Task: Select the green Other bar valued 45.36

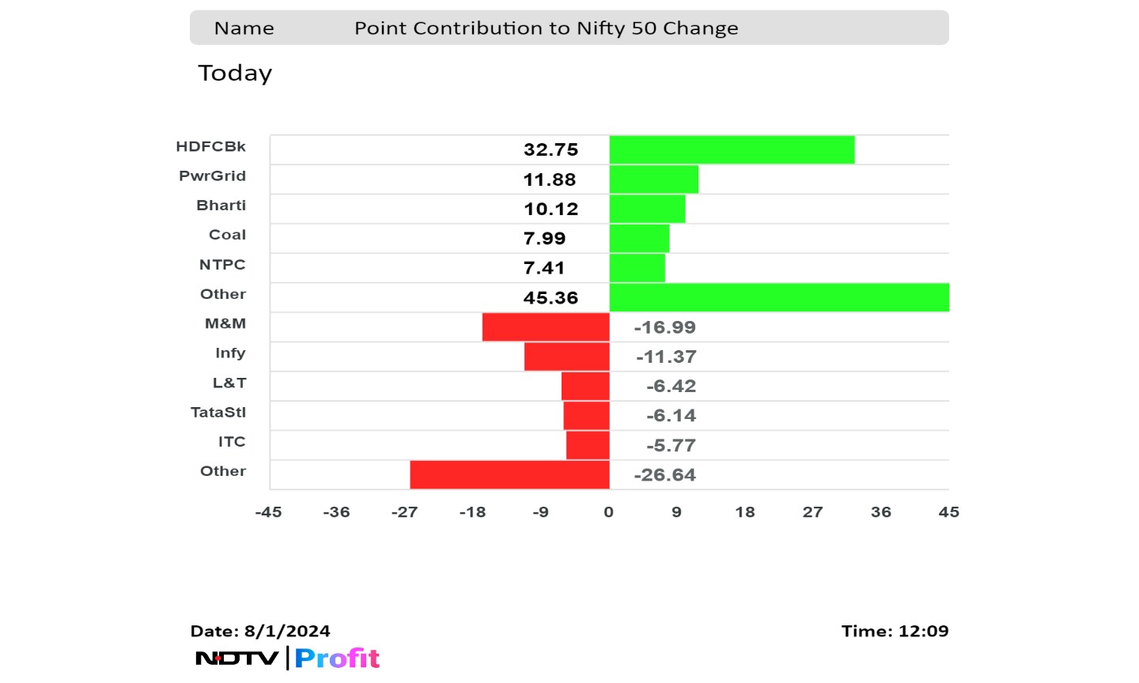Action: [x=778, y=297]
